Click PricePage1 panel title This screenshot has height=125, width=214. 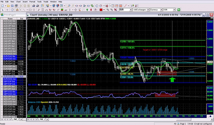pyautogui.click(x=10, y=15)
